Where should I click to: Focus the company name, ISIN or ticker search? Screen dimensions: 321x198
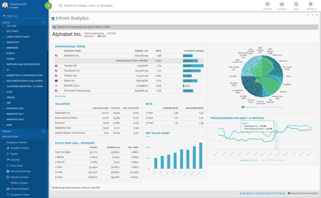click(x=185, y=27)
